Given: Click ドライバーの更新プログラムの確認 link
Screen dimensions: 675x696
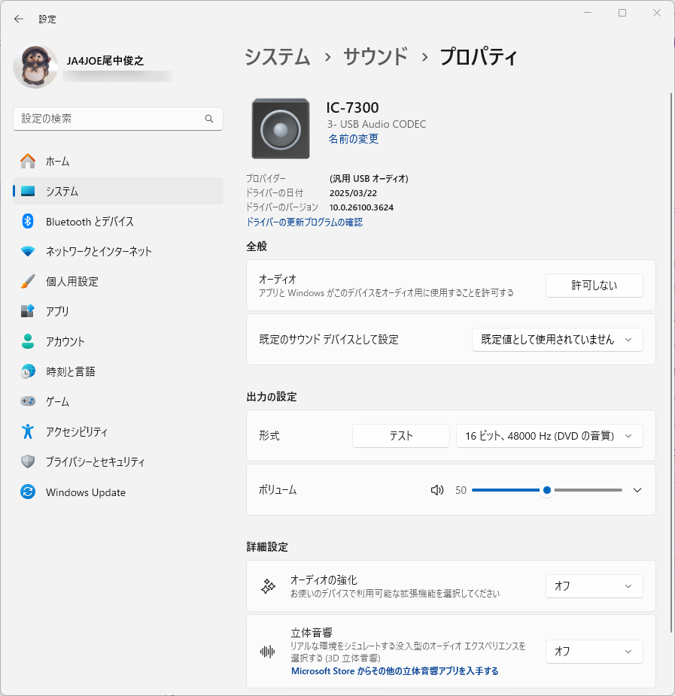Looking at the screenshot, I should tap(305, 222).
